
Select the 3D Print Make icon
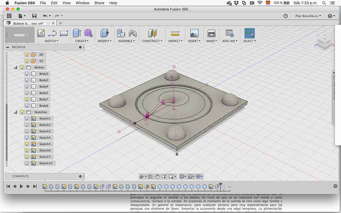pyautogui.click(x=211, y=33)
